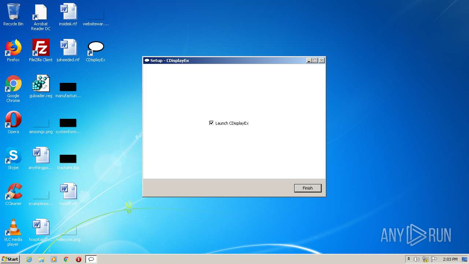Viewport: 469px width, 264px height.
Task: Open Opera from the taskbar
Action: [78, 259]
